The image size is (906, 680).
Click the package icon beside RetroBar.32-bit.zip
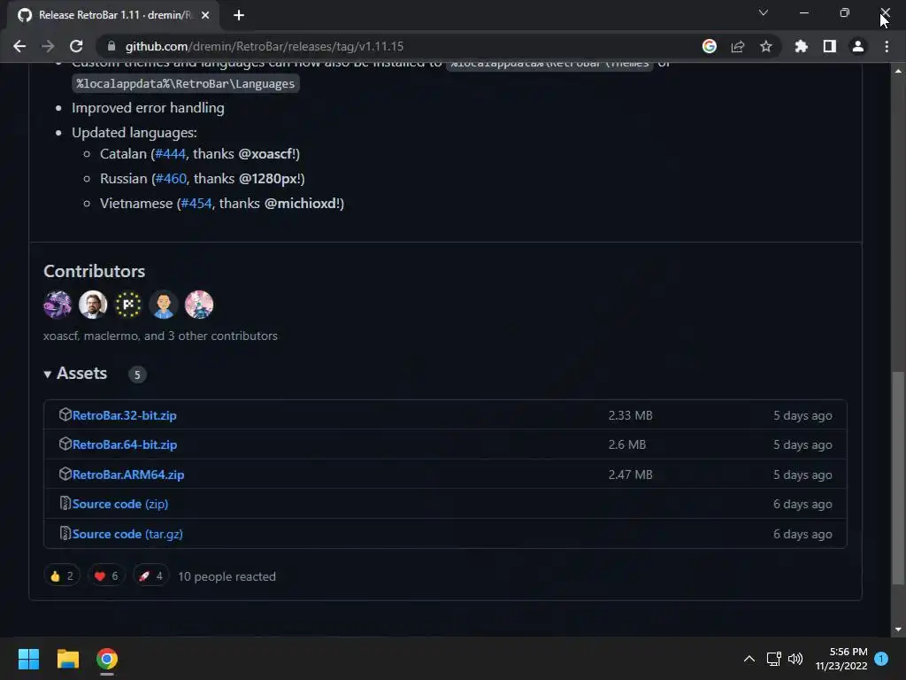(x=65, y=414)
